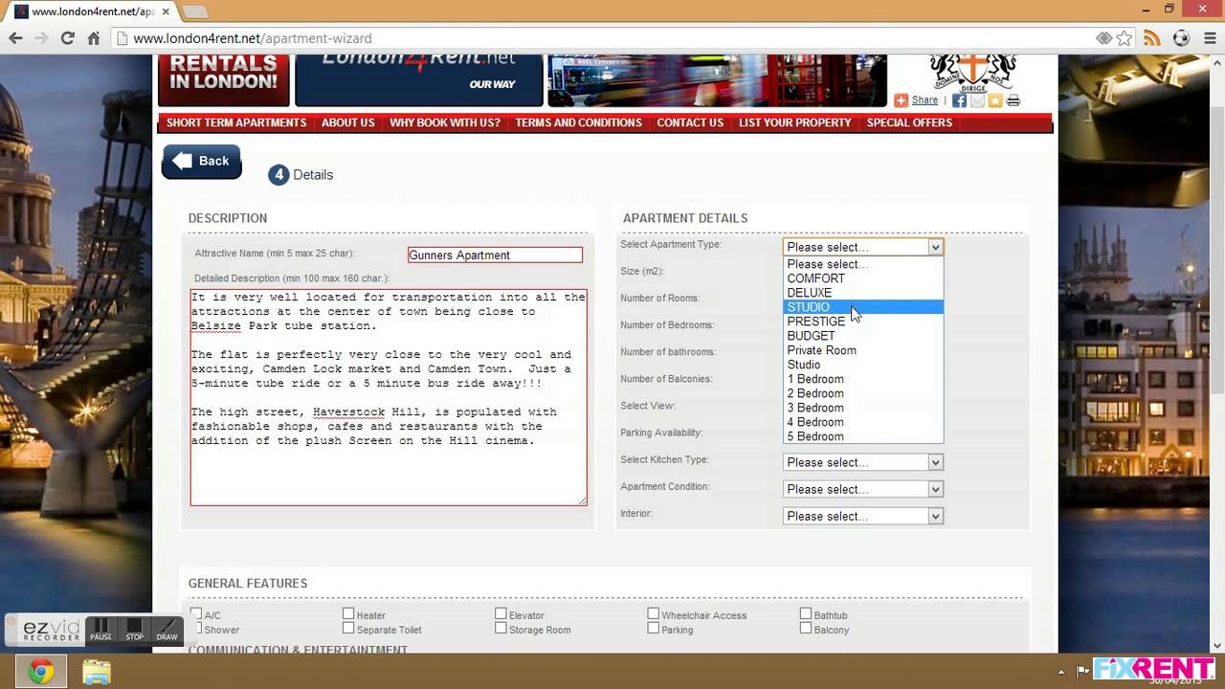Go to the browser home page
Viewport: 1225px width, 689px height.
pyautogui.click(x=94, y=38)
